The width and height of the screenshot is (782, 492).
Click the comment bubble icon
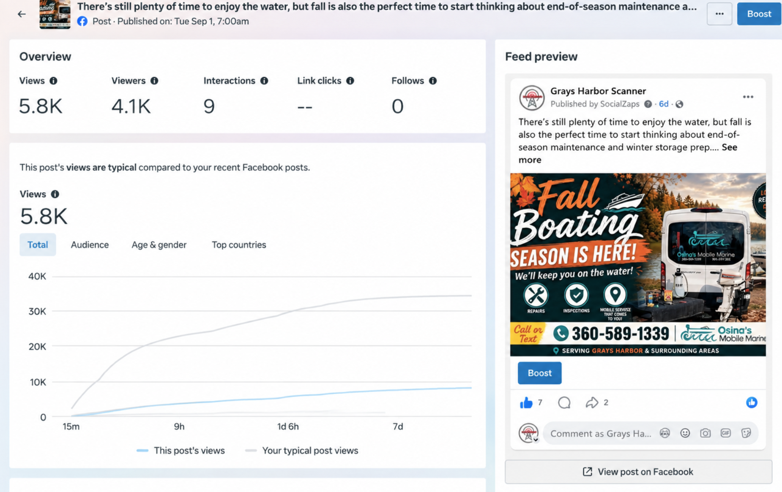click(564, 403)
